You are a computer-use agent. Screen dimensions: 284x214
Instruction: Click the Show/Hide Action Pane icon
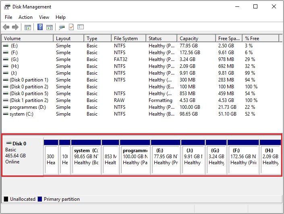[x=50, y=27]
